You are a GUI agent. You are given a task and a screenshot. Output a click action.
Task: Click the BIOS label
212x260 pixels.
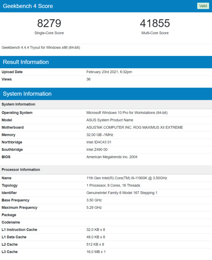coord(6,157)
